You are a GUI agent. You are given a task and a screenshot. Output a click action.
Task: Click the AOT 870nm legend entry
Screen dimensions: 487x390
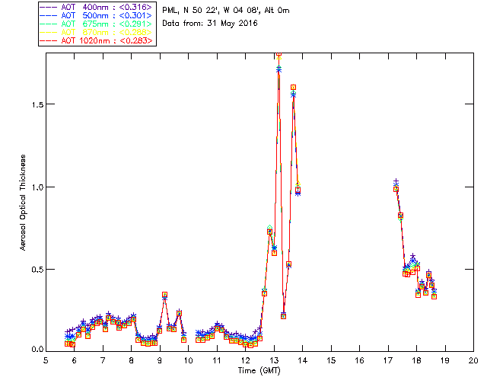(x=96, y=32)
